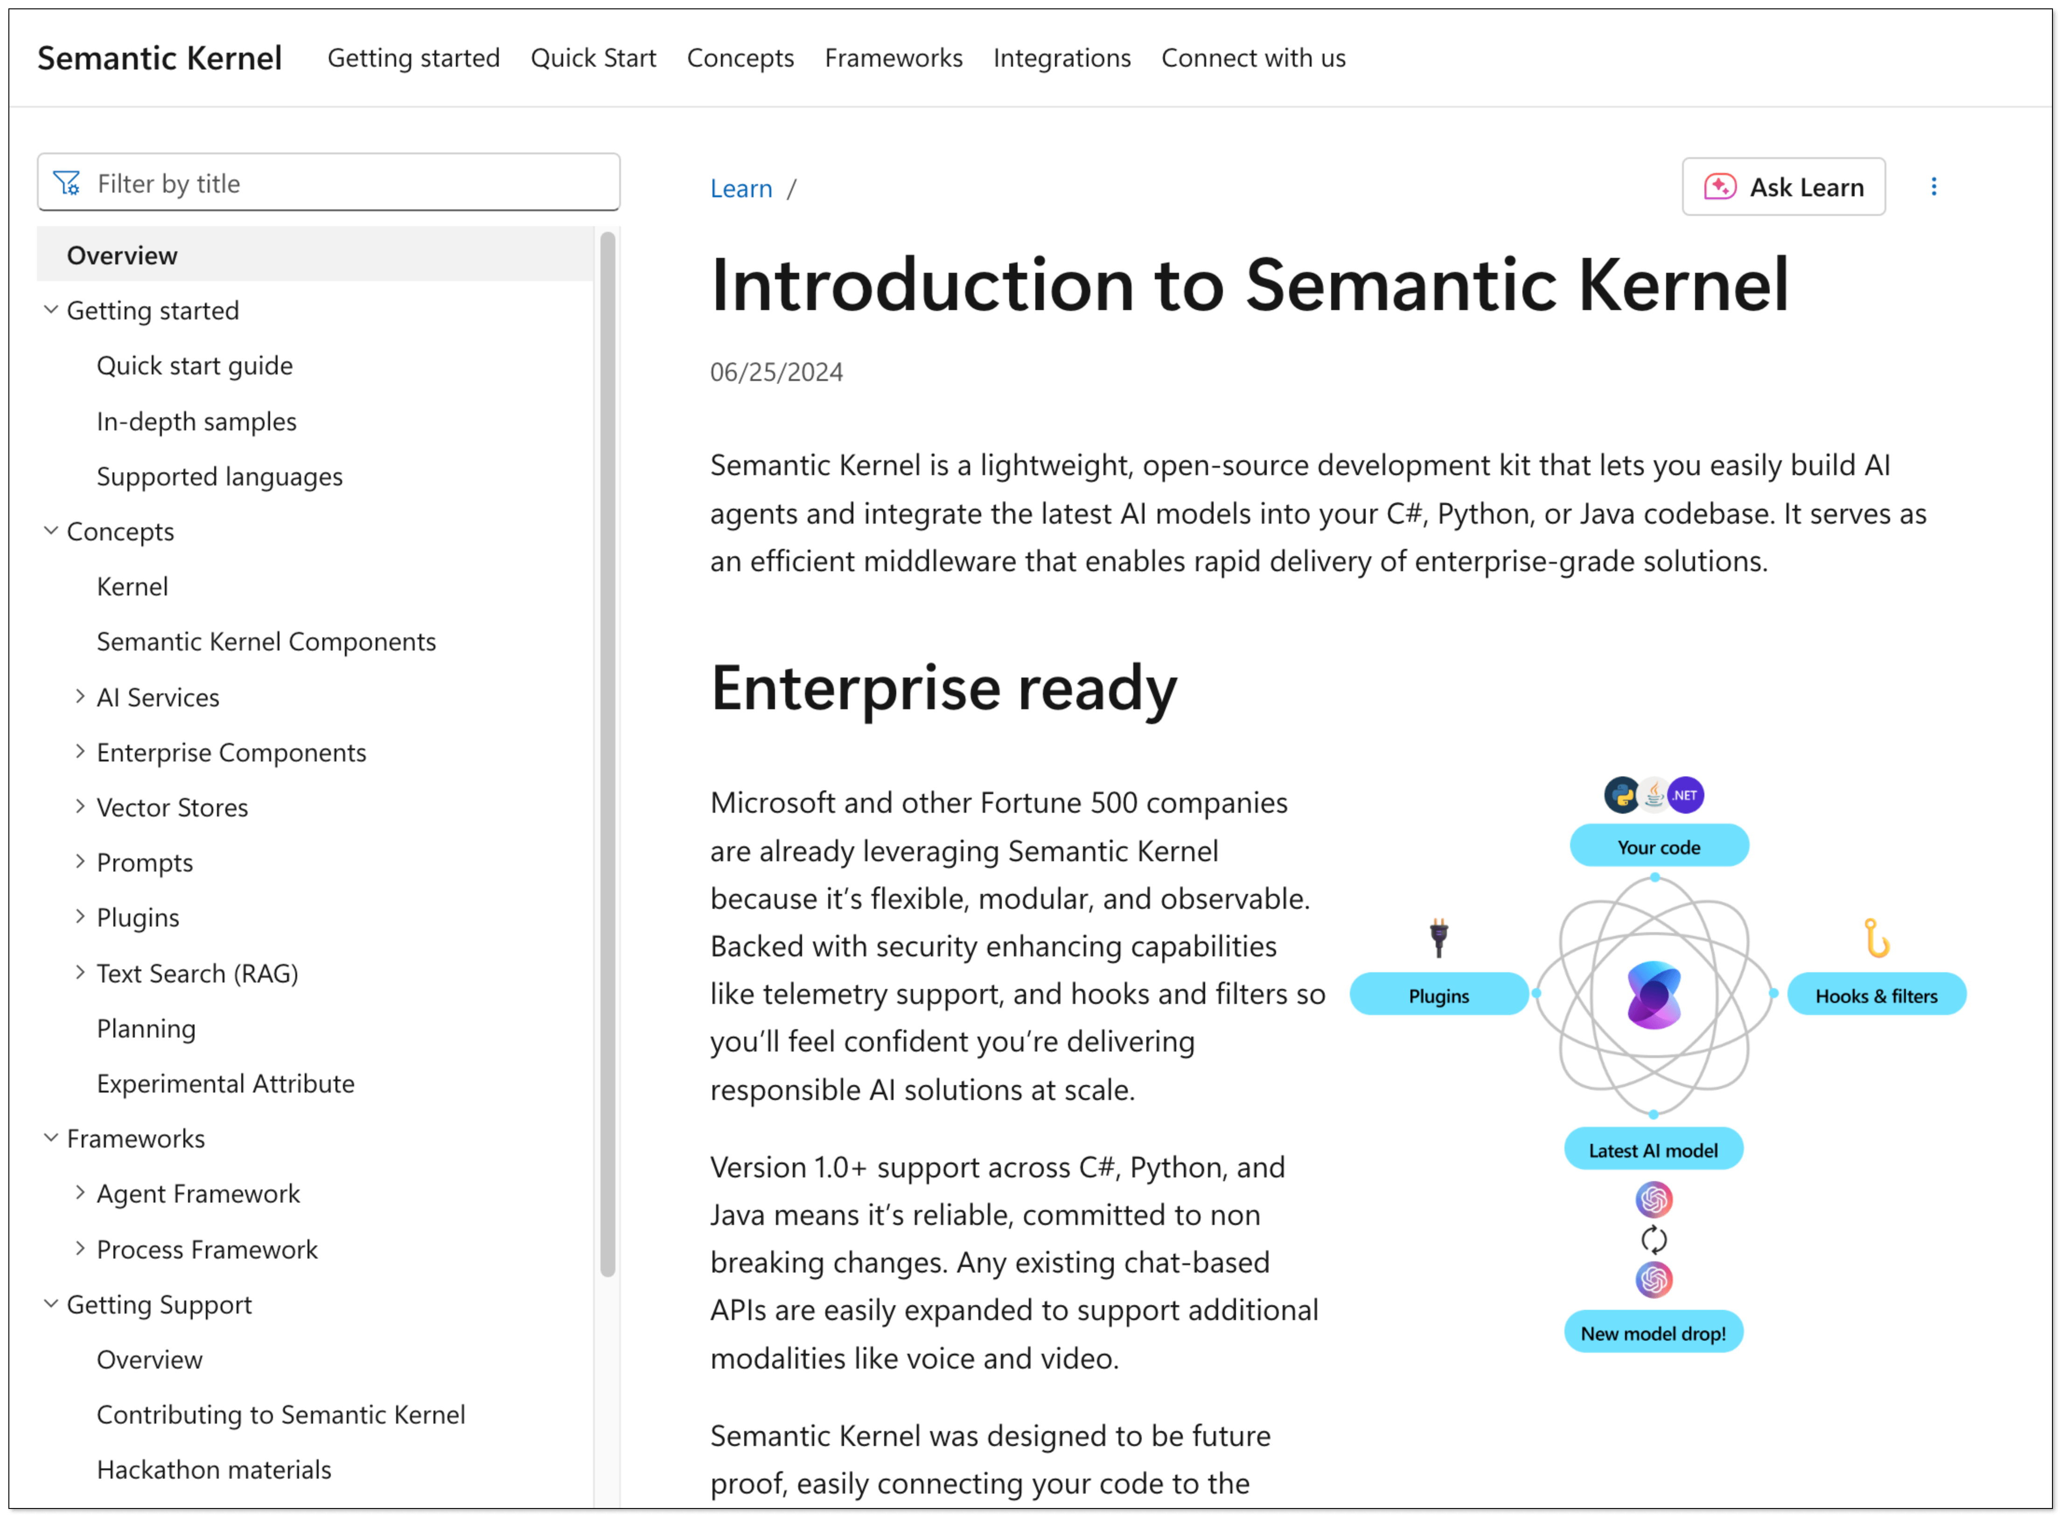Collapse the Getting started section
2066x1522 pixels.
52,311
